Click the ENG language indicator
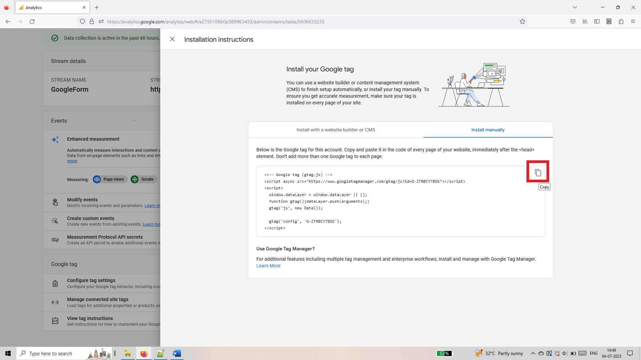The width and height of the screenshot is (641, 360). 594,353
